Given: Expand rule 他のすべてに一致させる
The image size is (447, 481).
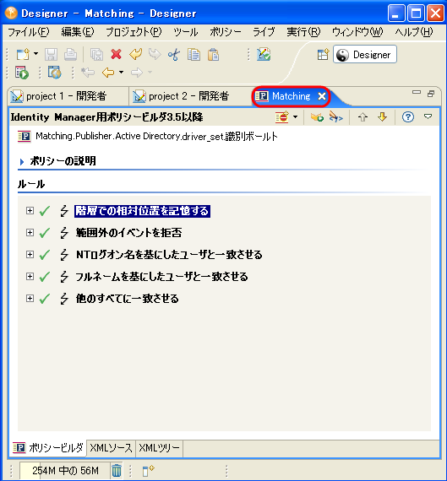Looking at the screenshot, I should (x=30, y=298).
